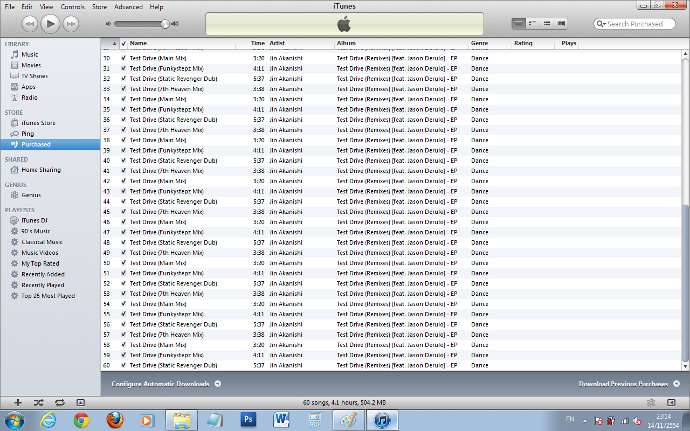Viewport: 690px width, 431px height.
Task: Adjust the volume slider knob
Action: tap(165, 24)
